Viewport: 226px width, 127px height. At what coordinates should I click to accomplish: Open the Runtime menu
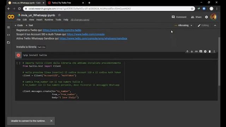49,20
